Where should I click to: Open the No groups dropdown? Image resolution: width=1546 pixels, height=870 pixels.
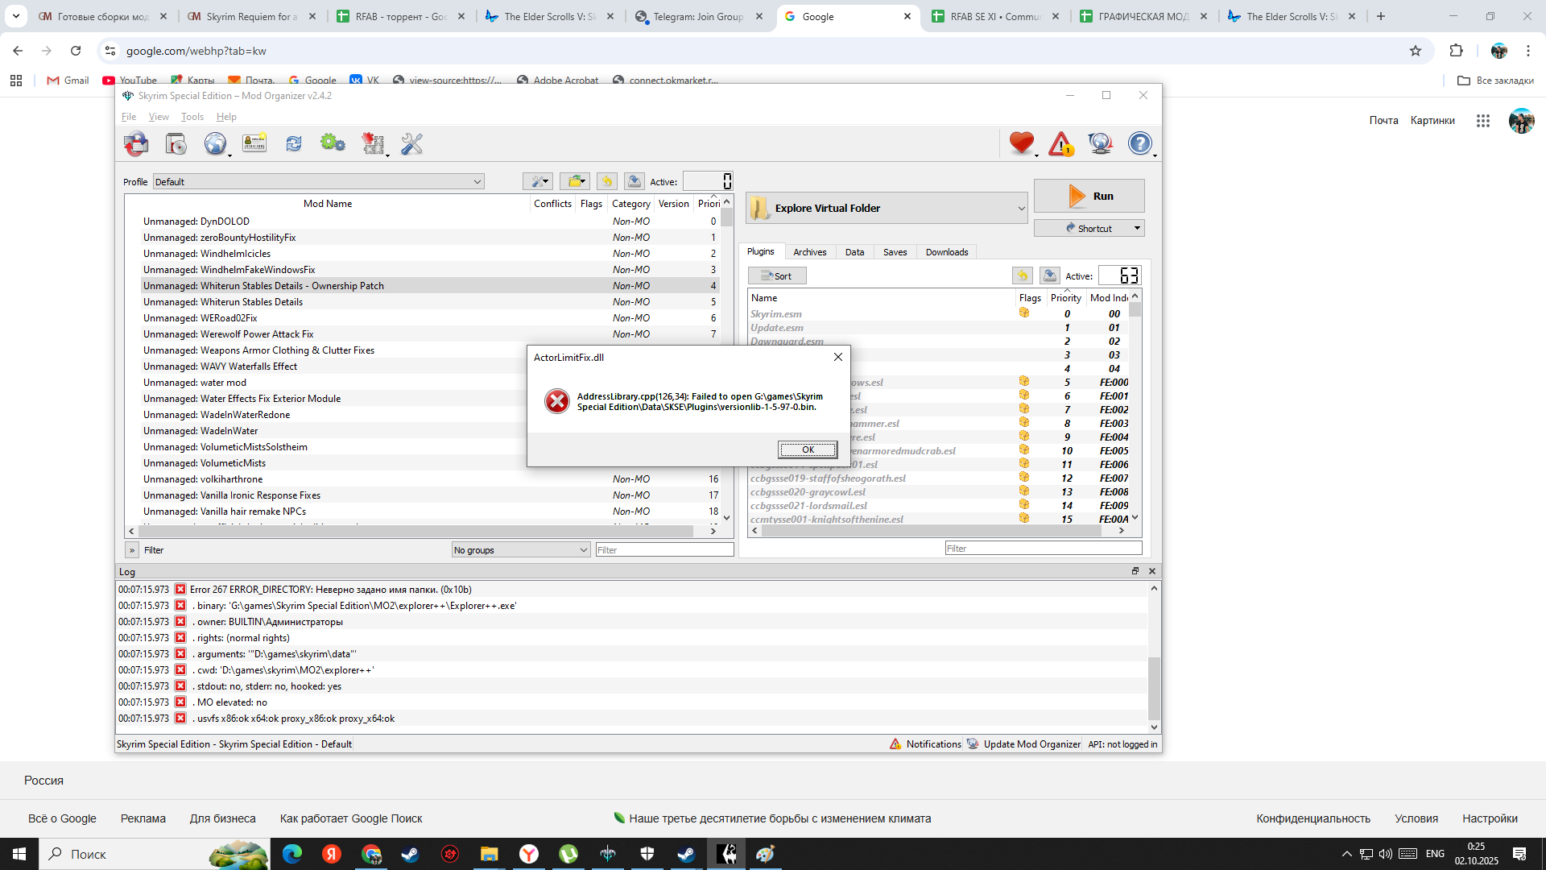(521, 550)
